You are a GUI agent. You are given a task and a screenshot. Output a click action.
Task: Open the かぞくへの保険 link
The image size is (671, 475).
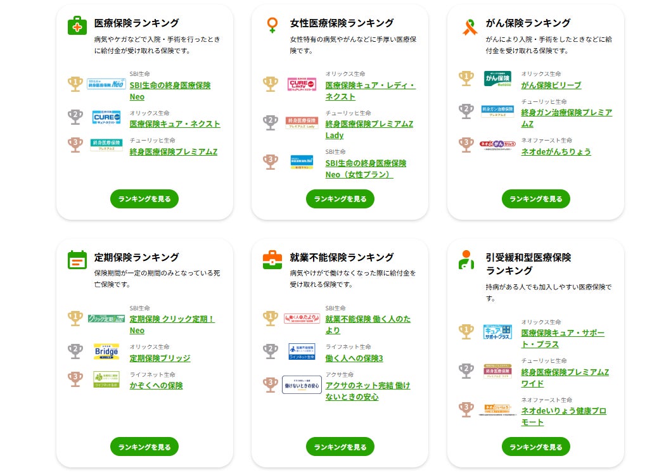click(x=156, y=385)
